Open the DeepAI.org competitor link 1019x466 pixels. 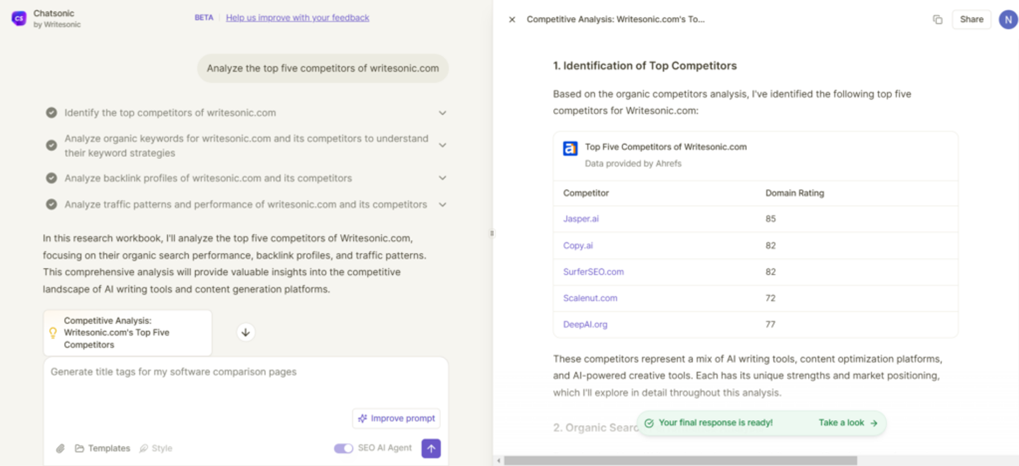pos(585,324)
